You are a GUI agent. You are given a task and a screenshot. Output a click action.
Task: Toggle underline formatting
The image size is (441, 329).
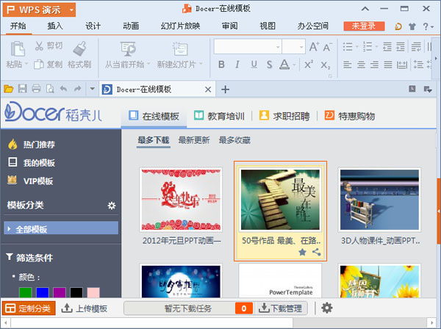tap(254, 65)
